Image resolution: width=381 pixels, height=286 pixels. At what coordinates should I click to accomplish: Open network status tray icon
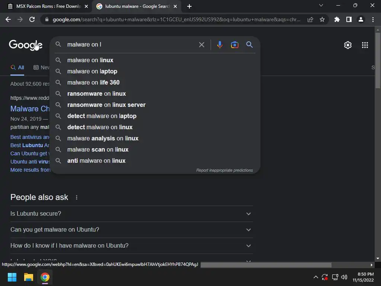coord(335,277)
